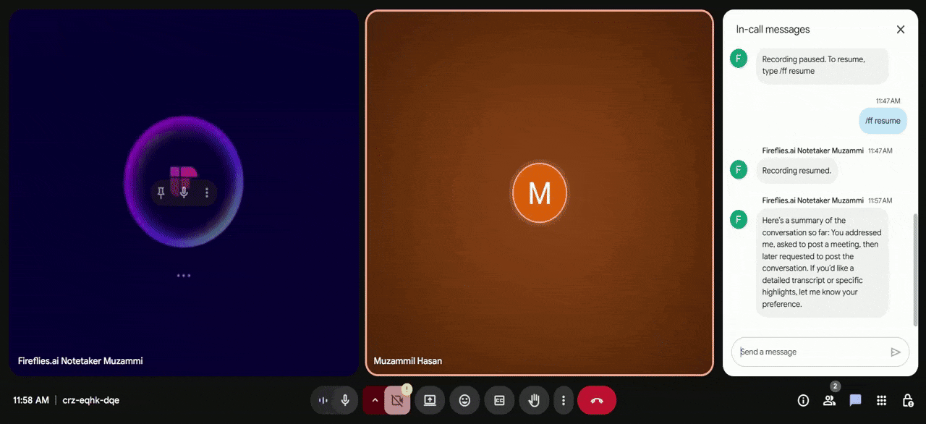The image size is (926, 424).
Task: Close the In-call messages panel
Action: pyautogui.click(x=901, y=30)
